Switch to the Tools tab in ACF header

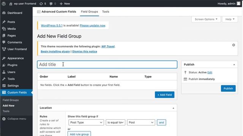pos(106,12)
